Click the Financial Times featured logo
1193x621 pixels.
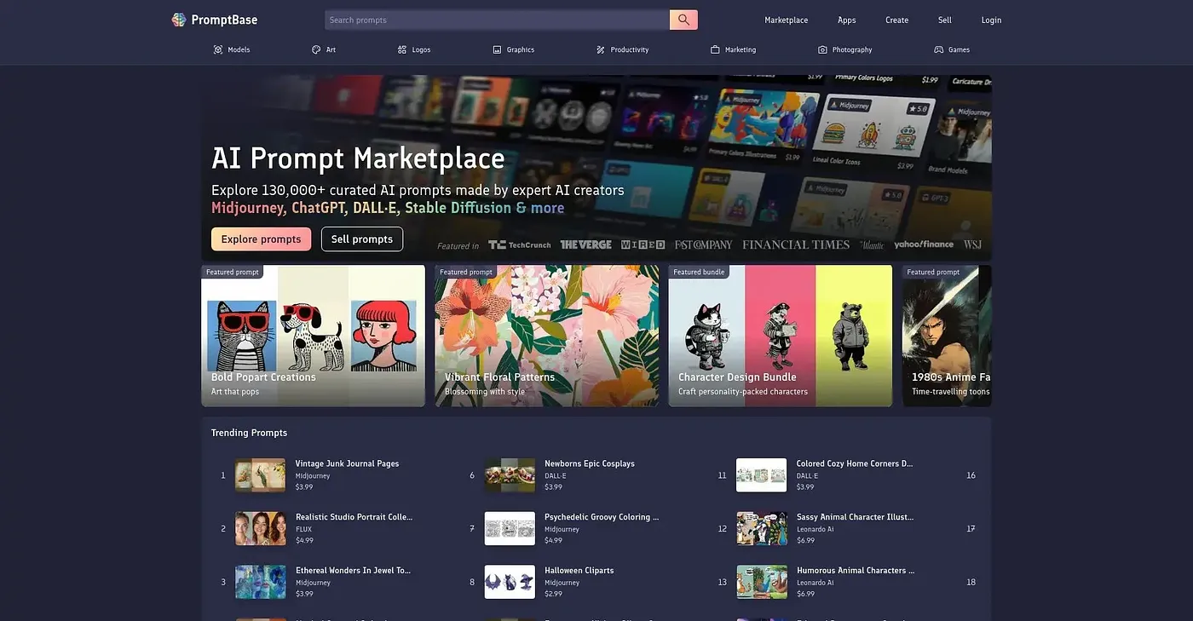coord(796,244)
